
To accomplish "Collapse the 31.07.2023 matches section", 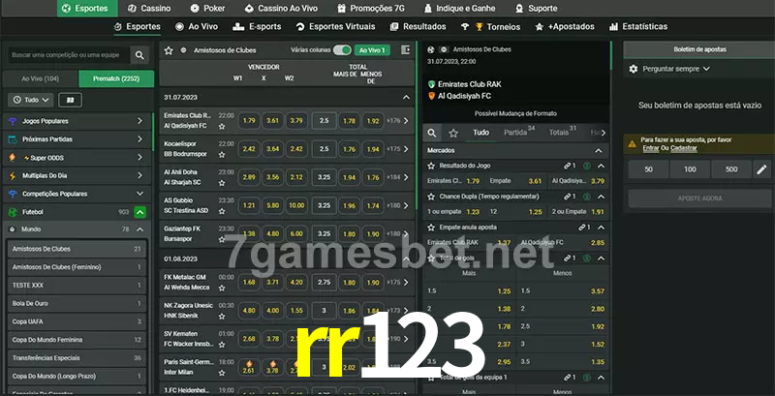I will coord(406,98).
